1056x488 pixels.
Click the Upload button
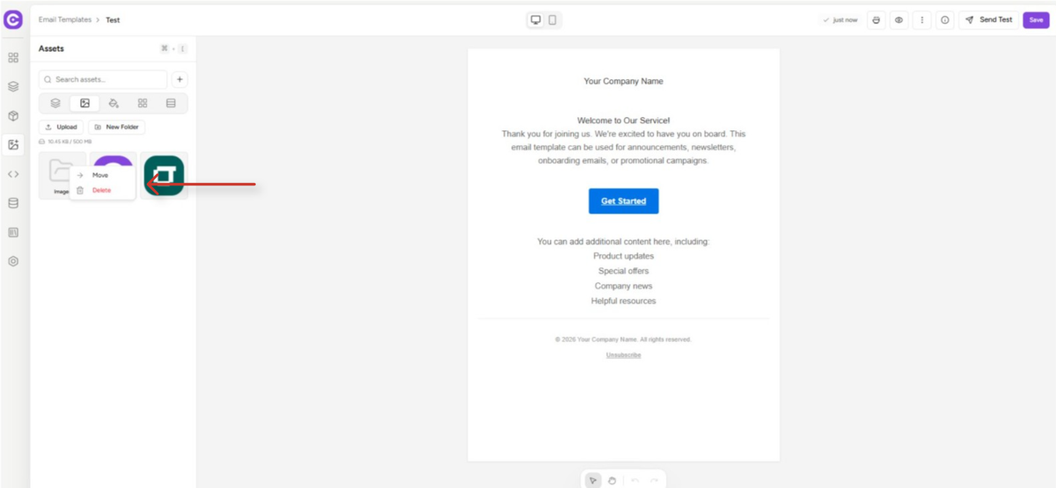62,127
